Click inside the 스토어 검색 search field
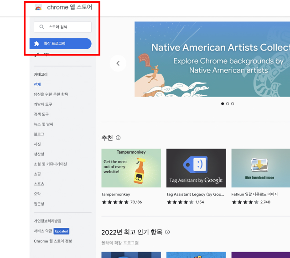 63,27
